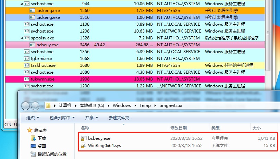Collapse the svchost.exe 944 process tree
Viewport: 280px width, 159px height.
coord(22,4)
